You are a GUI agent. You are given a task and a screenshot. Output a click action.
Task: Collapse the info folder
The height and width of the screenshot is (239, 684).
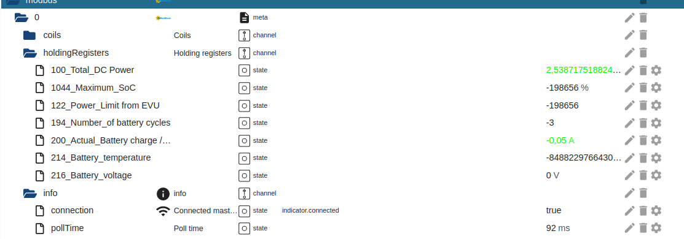pyautogui.click(x=29, y=193)
